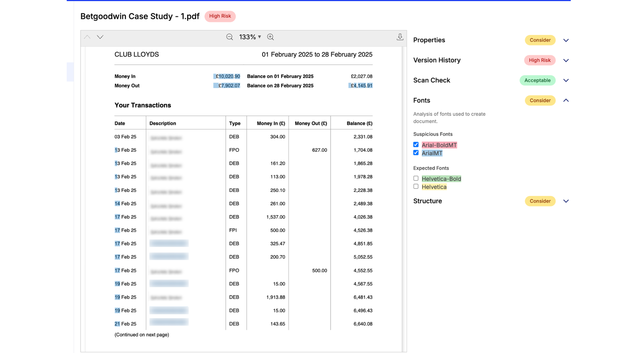The image size is (629, 353).
Task: Select the next page chevron icon
Action: (x=100, y=37)
